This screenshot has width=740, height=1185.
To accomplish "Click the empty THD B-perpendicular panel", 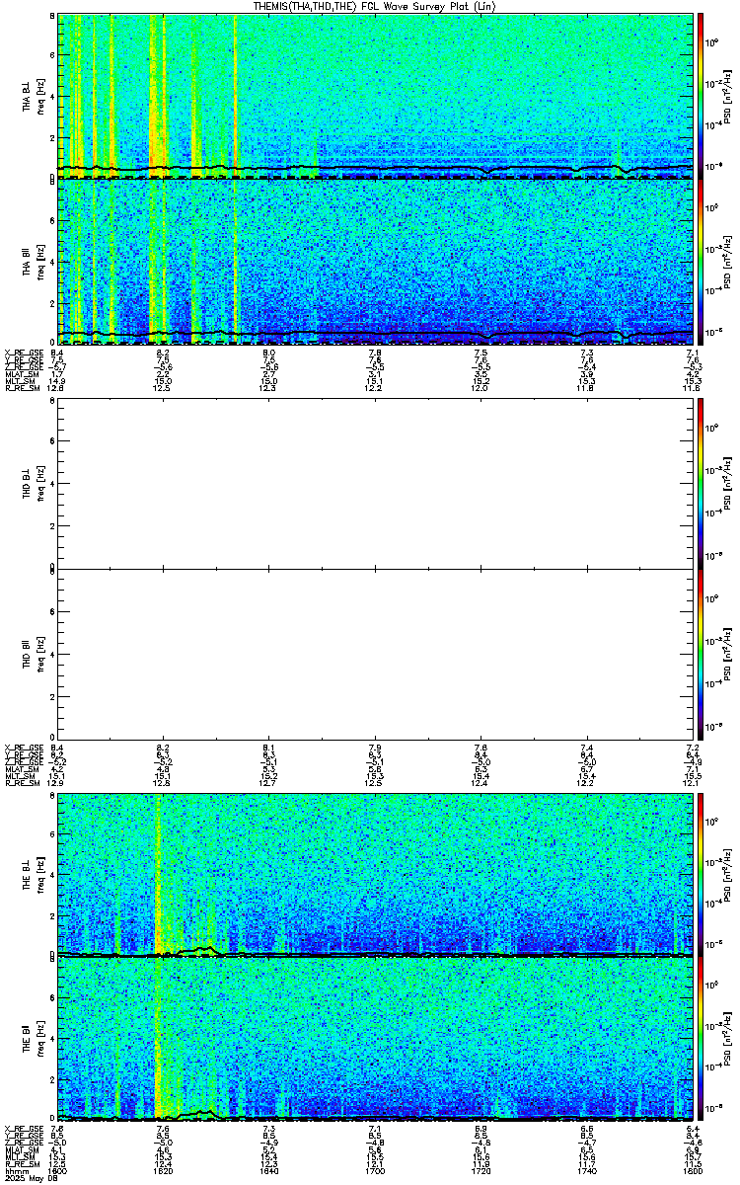I will [376, 484].
